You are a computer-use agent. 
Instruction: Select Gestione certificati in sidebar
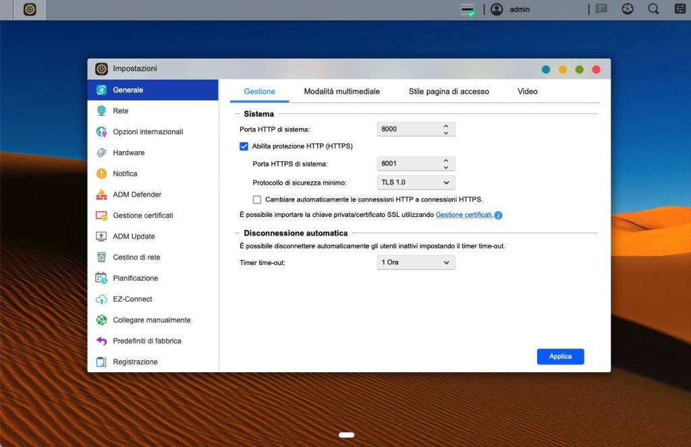(142, 215)
